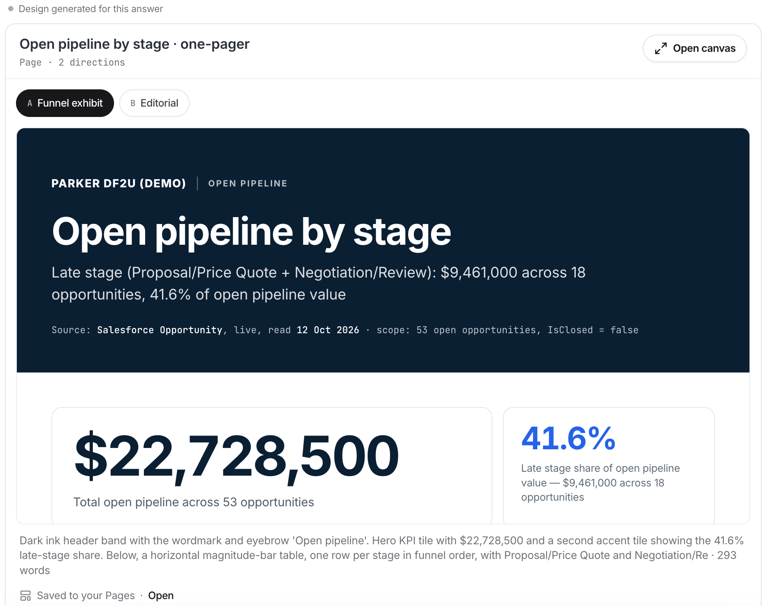This screenshot has height=606, width=762.
Task: Click the expand arrows icon in Open canvas
Action: pos(660,48)
